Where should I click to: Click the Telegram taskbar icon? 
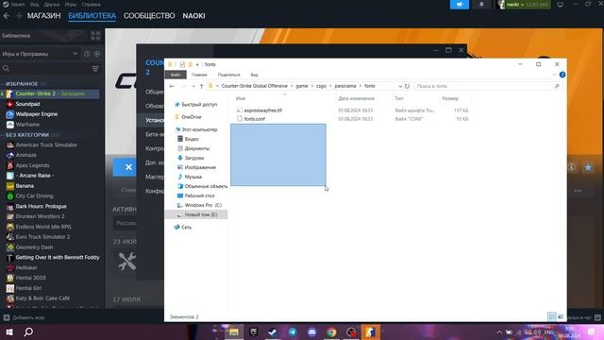tap(293, 331)
